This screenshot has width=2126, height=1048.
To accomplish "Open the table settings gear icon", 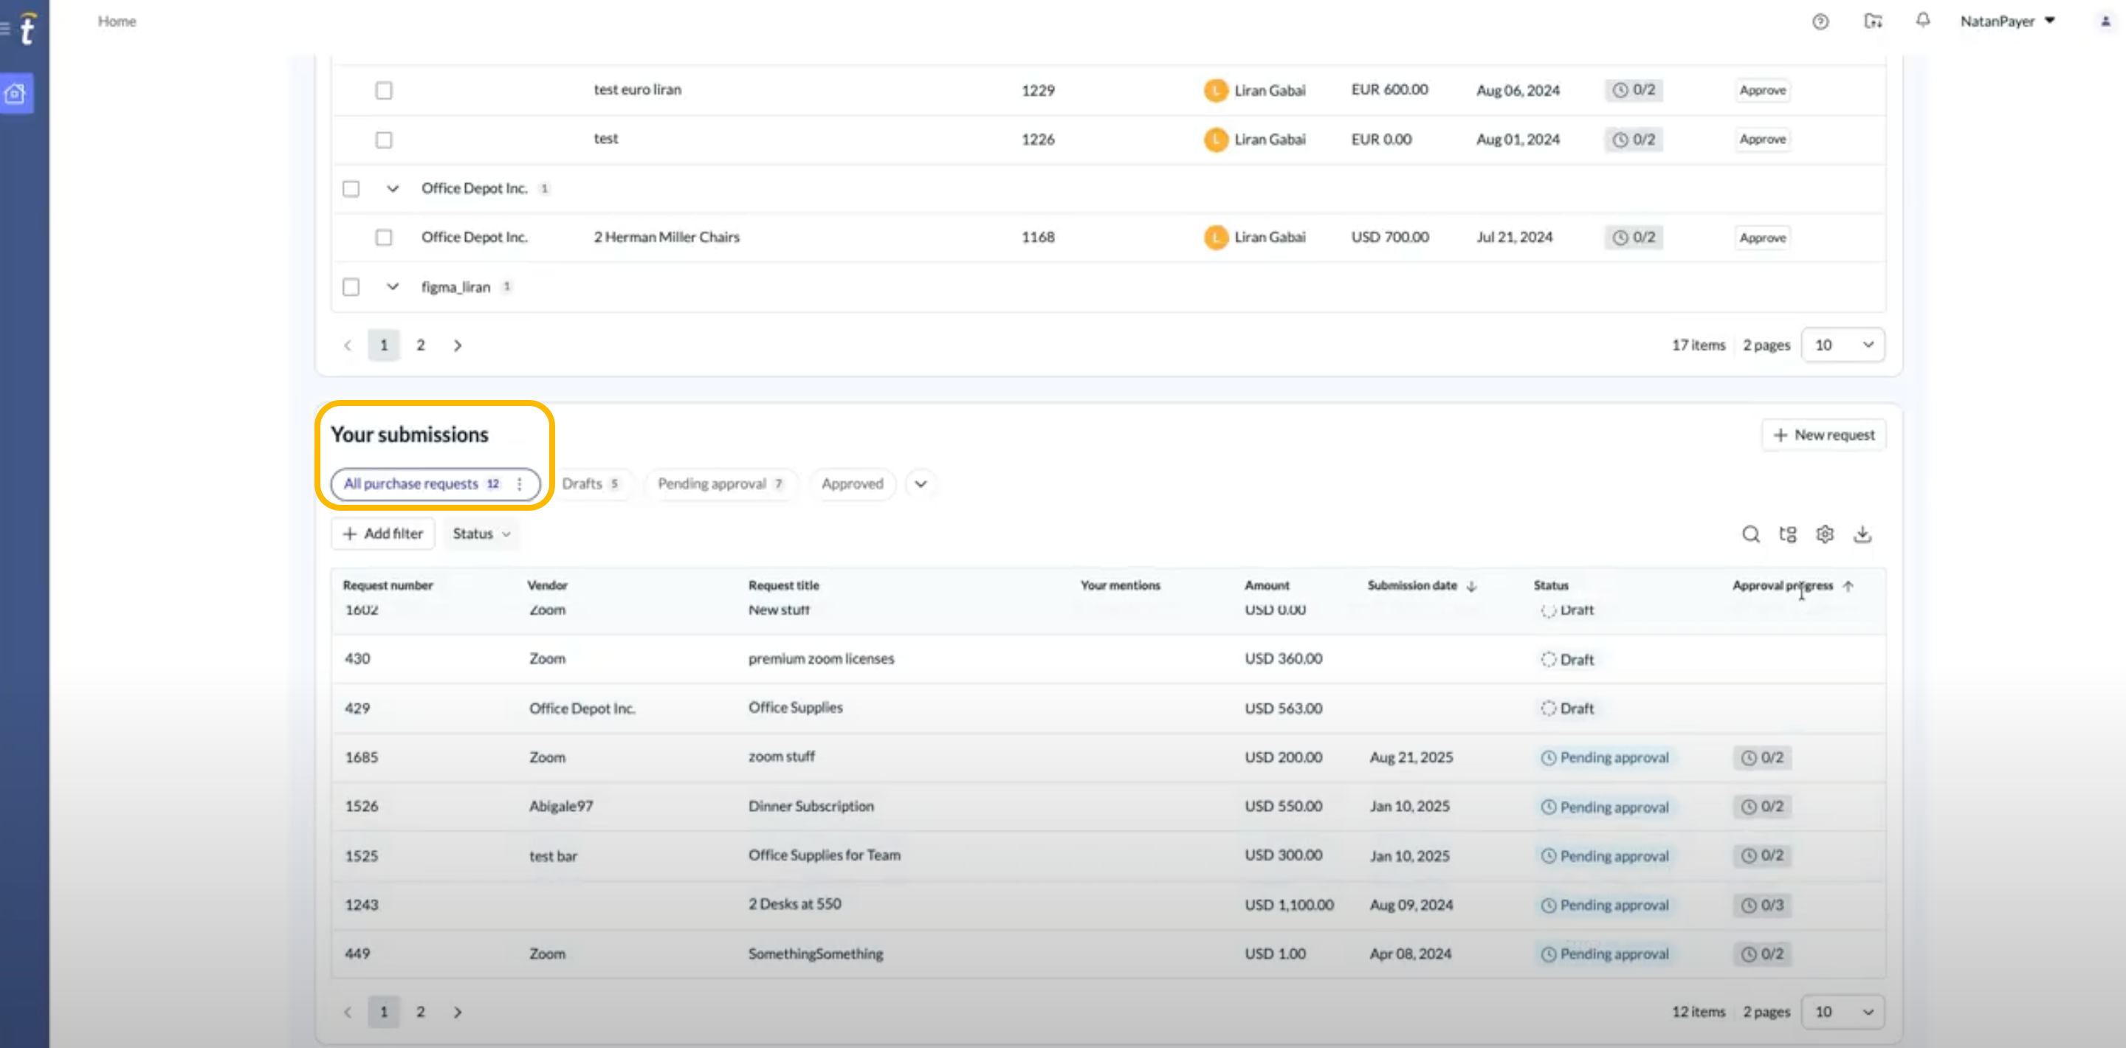I will (1825, 534).
